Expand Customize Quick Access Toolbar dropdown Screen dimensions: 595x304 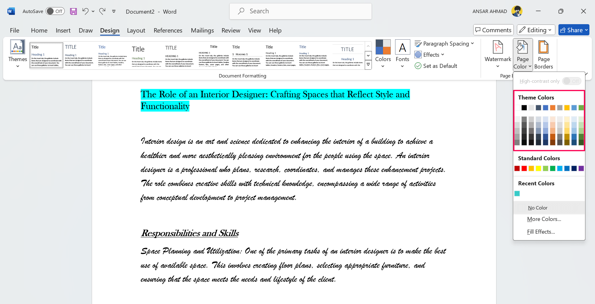[x=114, y=11]
